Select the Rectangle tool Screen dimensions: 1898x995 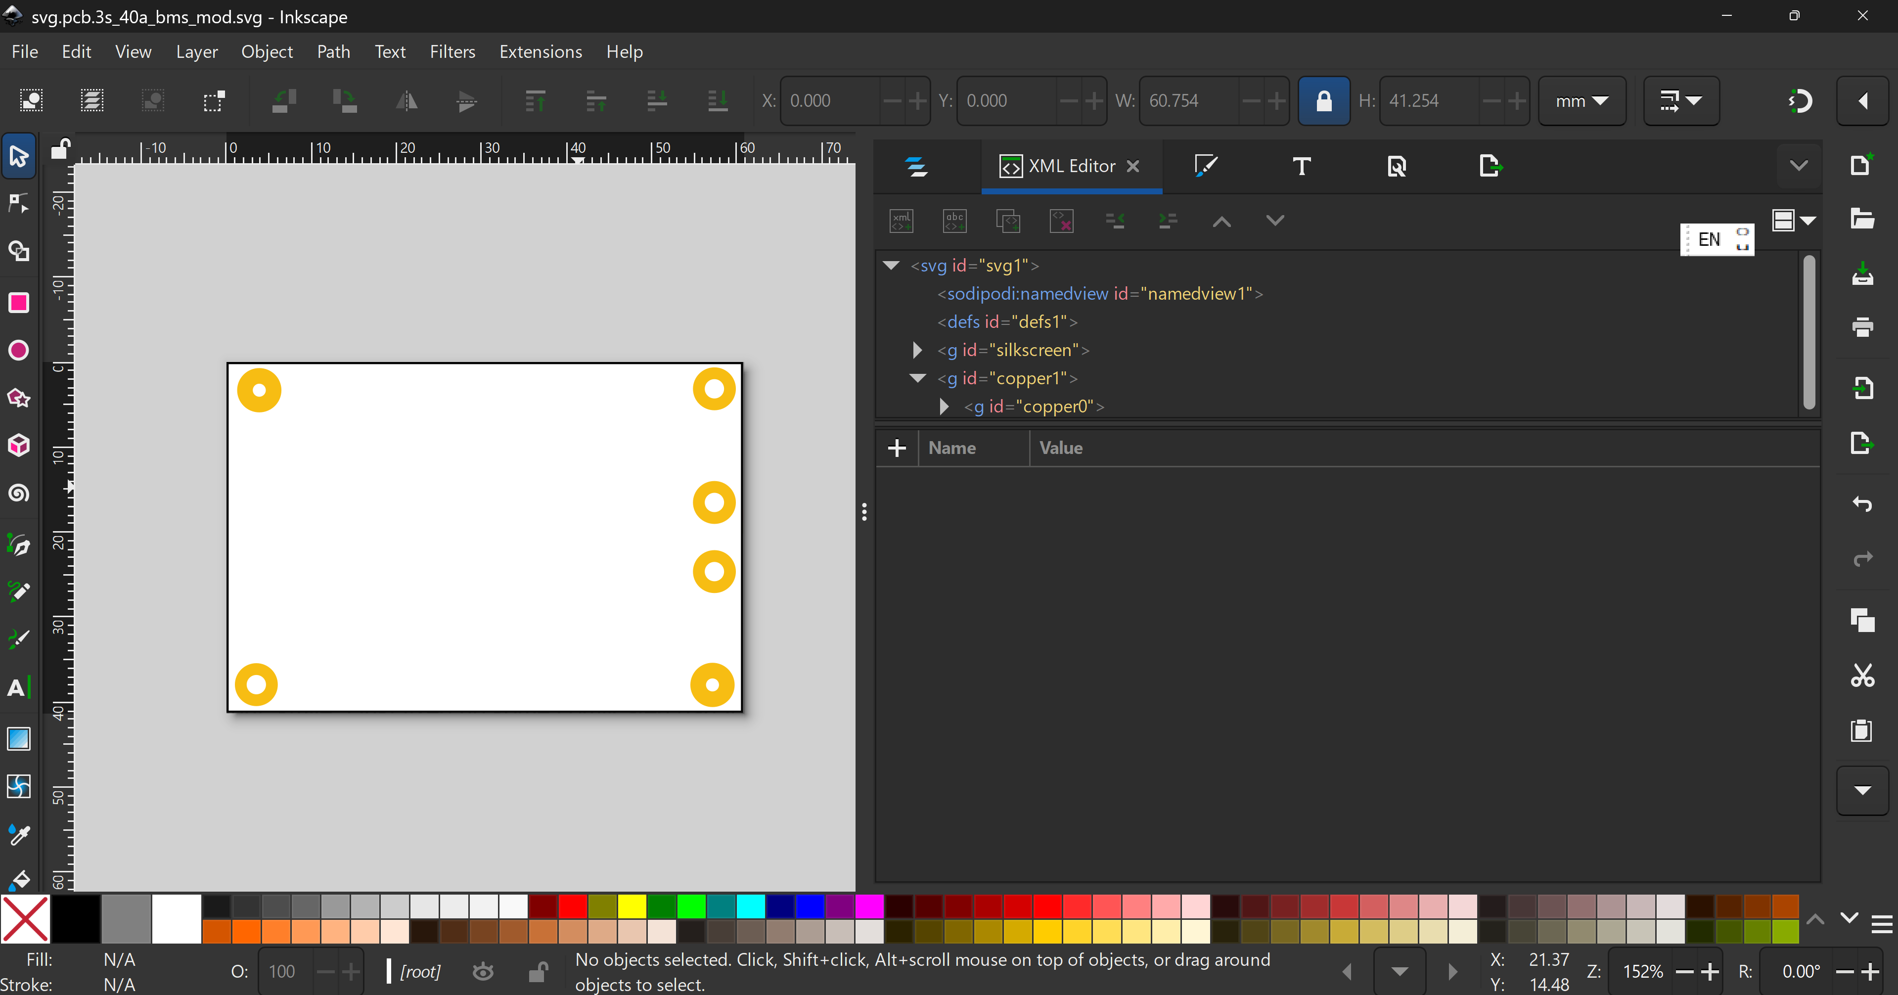[18, 302]
